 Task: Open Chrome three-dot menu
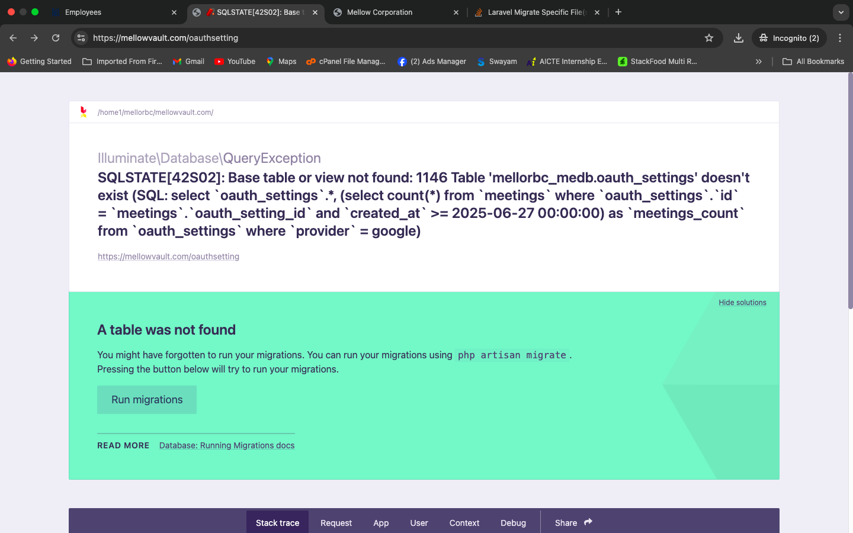(840, 38)
